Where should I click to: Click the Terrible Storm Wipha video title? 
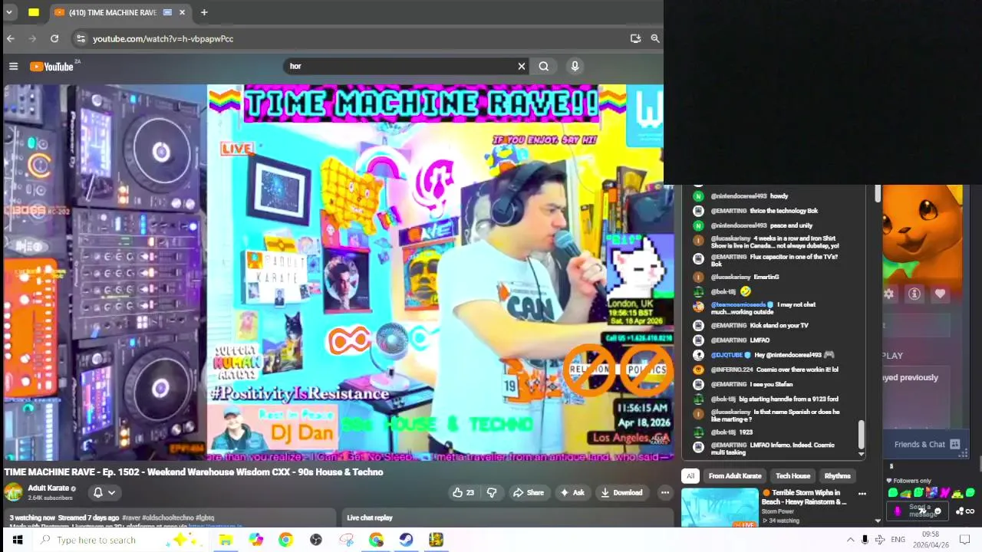(x=806, y=497)
